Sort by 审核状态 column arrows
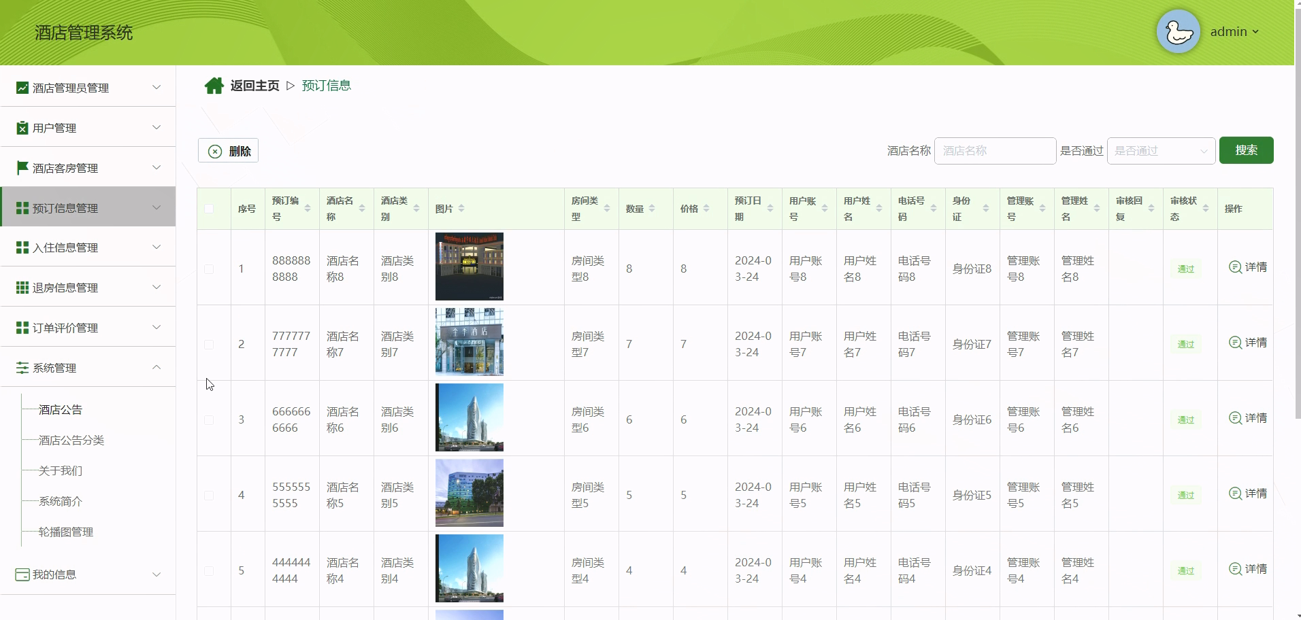 (x=1206, y=209)
